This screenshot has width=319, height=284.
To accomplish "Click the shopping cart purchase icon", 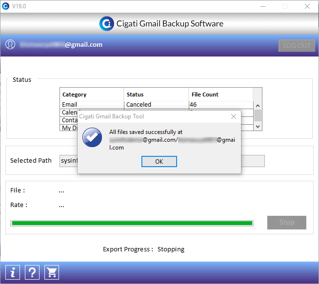I will tap(52, 272).
